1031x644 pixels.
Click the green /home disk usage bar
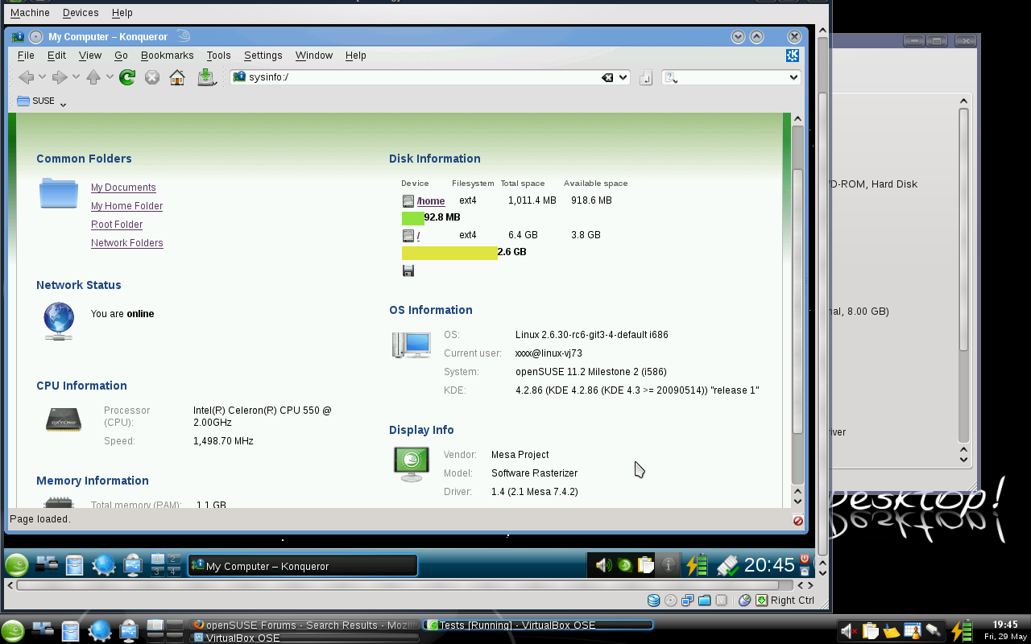[x=413, y=217]
